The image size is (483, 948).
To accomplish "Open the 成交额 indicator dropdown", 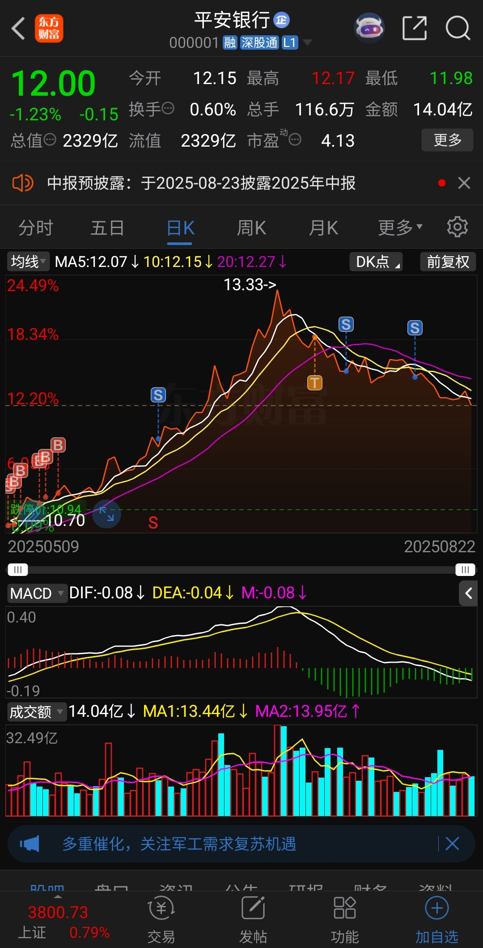I will point(37,711).
